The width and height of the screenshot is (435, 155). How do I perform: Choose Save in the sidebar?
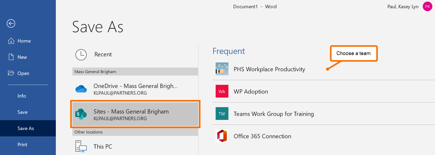coord(28,112)
